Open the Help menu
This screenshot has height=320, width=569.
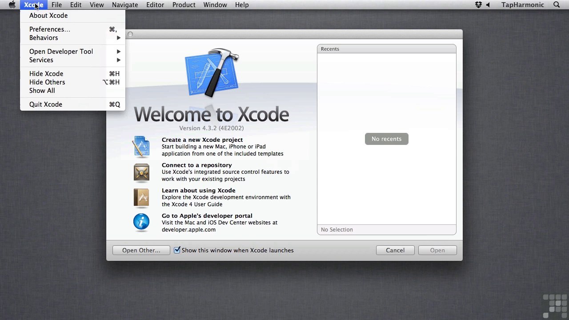coord(242,5)
